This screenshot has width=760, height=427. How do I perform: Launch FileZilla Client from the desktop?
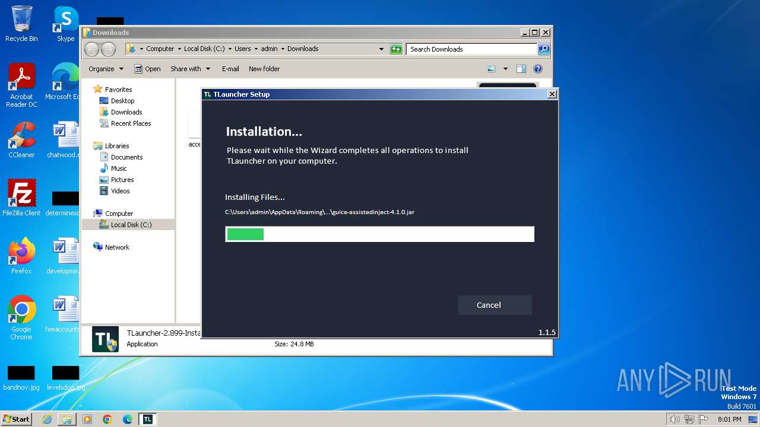pos(21,197)
